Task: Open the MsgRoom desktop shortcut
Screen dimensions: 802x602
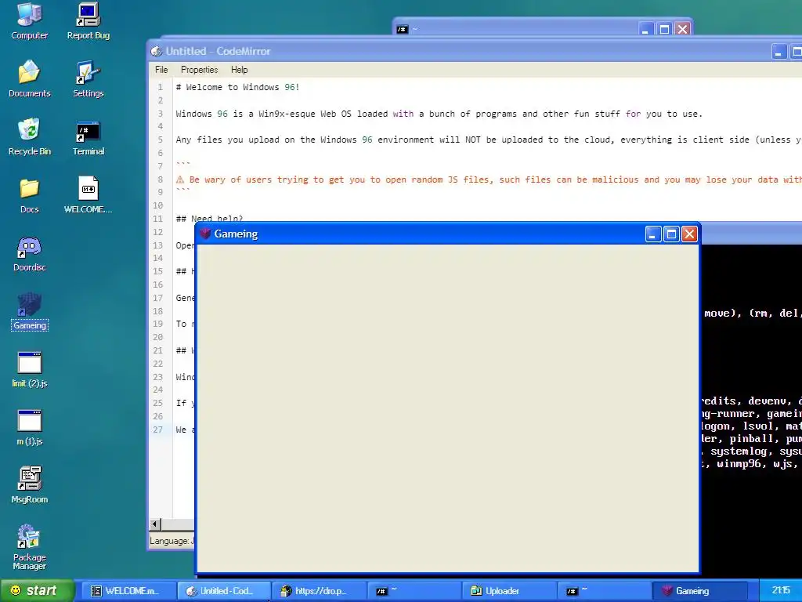Action: pyautogui.click(x=29, y=484)
